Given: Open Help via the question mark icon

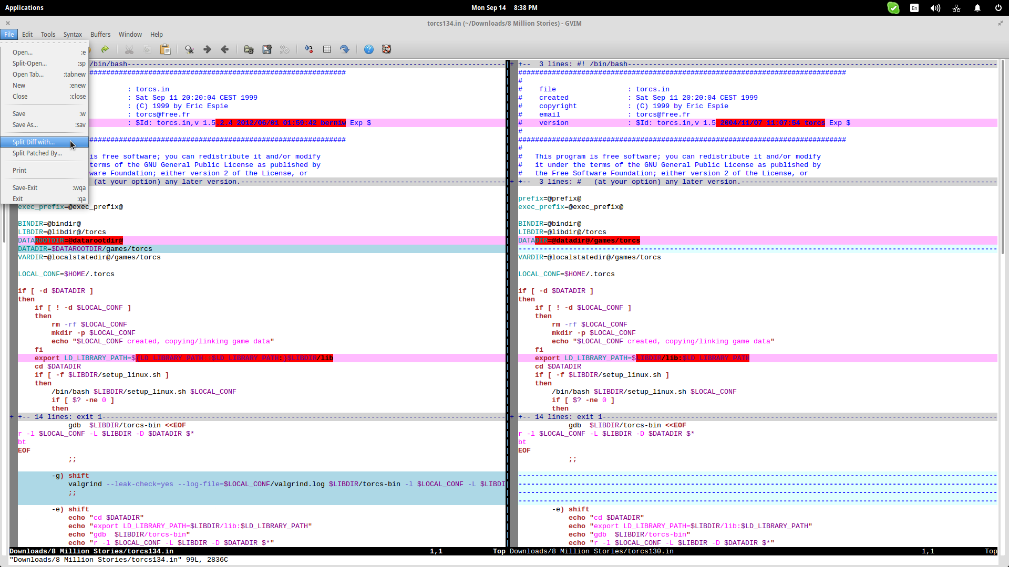Looking at the screenshot, I should [x=369, y=49].
